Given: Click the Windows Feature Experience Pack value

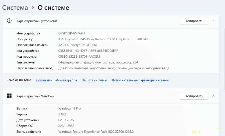Looking at the screenshot, I should click(96, 132).
